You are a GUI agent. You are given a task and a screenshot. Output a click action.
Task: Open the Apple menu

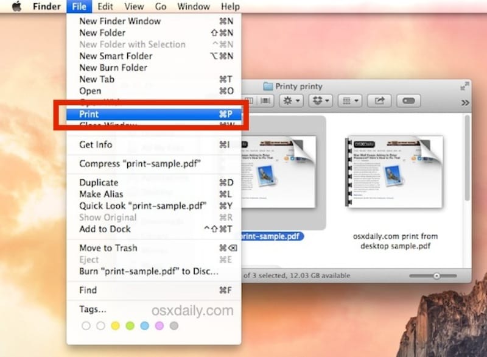[16, 6]
